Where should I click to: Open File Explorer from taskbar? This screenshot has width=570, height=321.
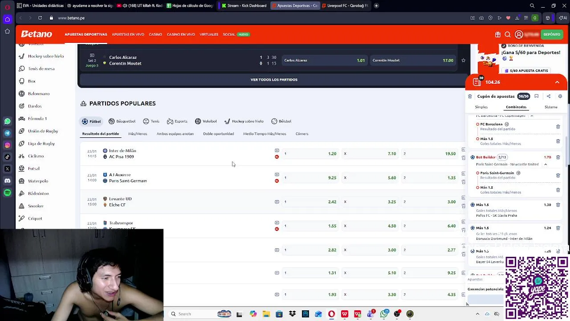click(x=266, y=314)
